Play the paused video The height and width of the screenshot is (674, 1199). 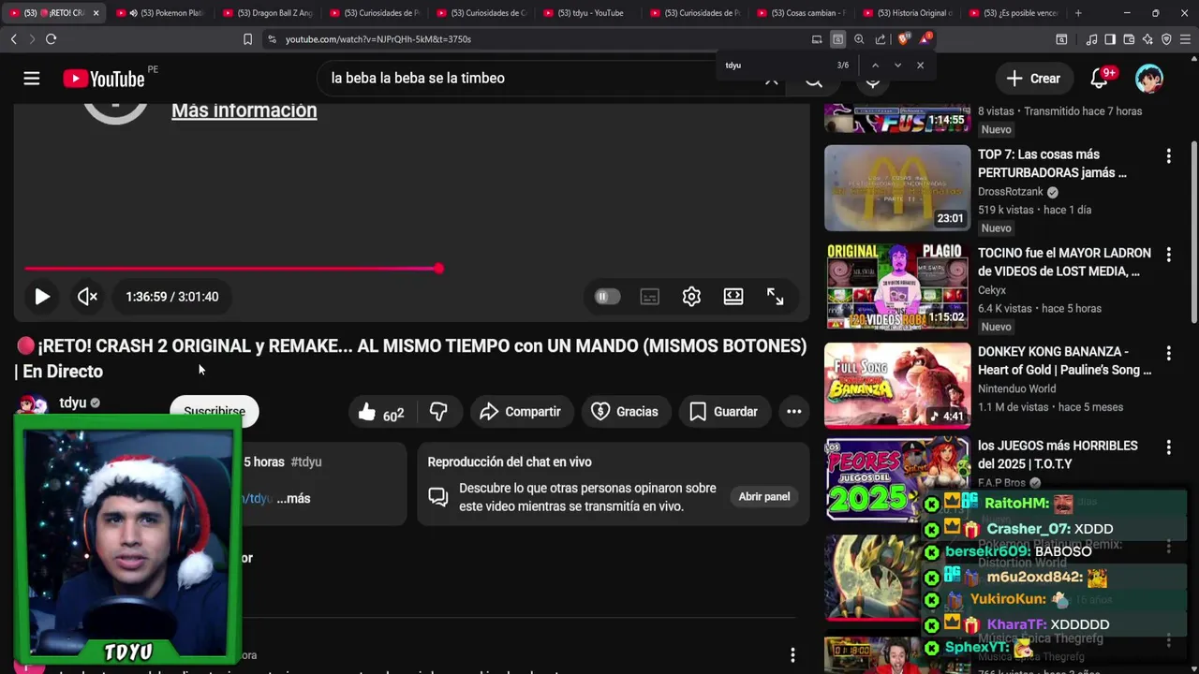[x=42, y=297]
